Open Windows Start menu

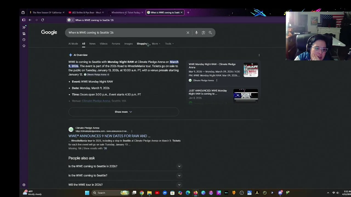87,193
